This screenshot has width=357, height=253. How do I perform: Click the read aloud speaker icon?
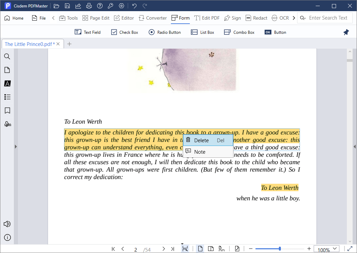pos(7,224)
